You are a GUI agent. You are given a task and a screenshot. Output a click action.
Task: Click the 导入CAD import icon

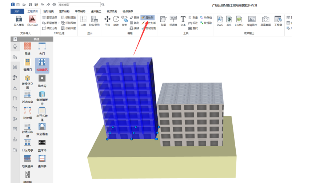click(32, 21)
